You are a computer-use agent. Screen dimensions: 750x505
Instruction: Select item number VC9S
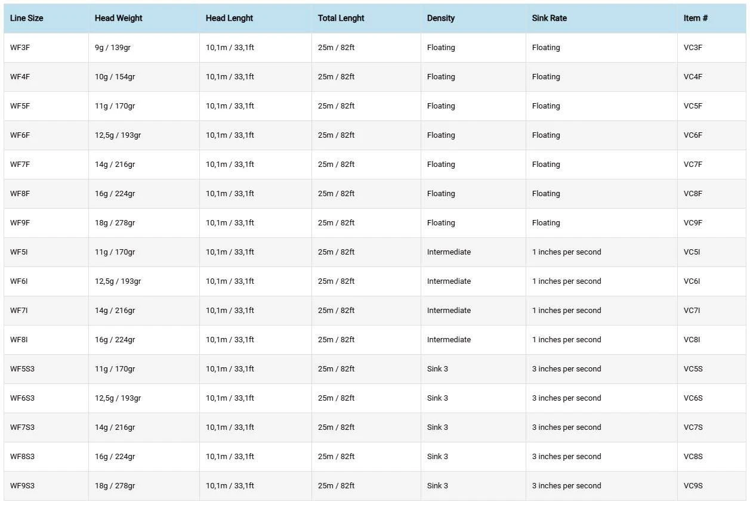point(693,486)
